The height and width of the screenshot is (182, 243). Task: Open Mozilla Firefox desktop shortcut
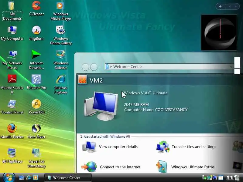point(12,131)
